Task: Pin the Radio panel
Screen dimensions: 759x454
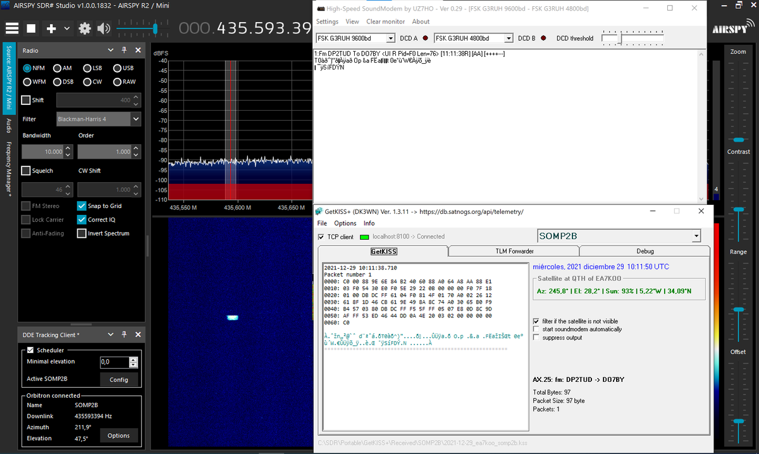Action: click(x=124, y=51)
